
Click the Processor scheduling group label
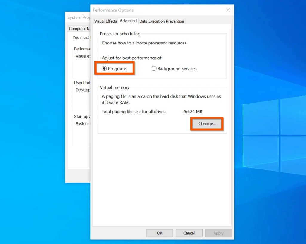[120, 34]
